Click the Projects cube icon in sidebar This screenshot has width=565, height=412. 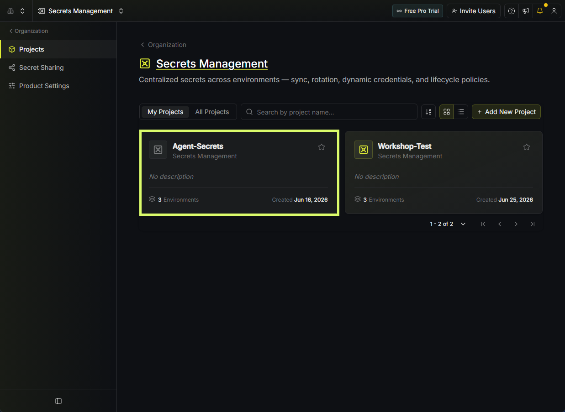[12, 49]
